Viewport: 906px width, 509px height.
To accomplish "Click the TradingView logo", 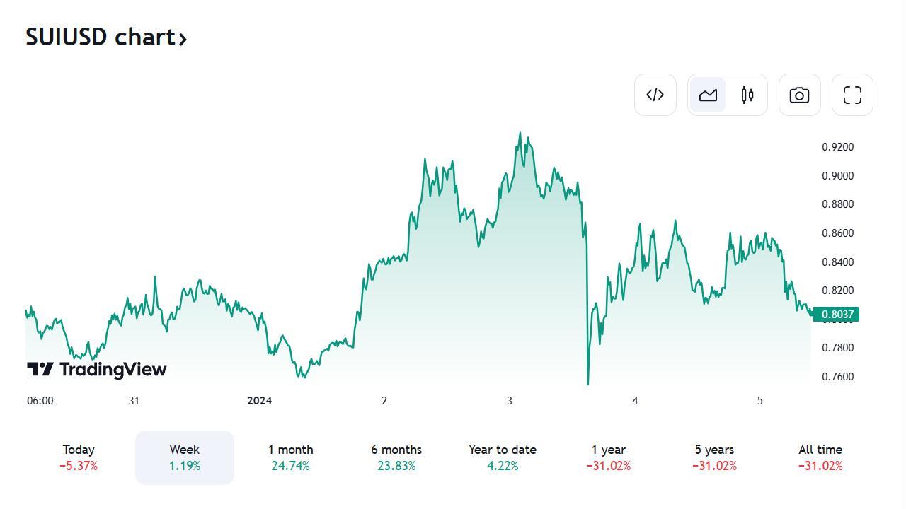I will point(97,369).
